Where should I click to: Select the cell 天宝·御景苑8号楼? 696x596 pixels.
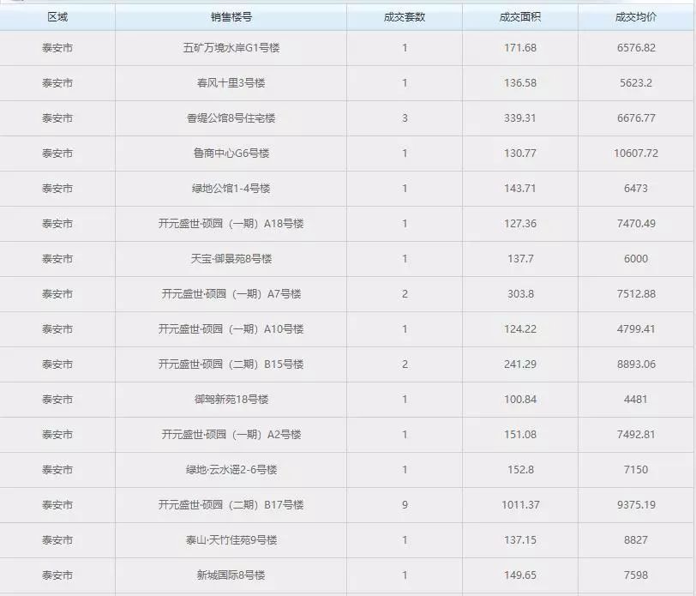tap(231, 258)
